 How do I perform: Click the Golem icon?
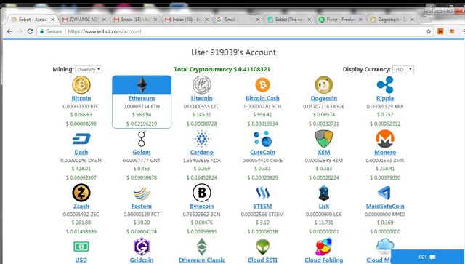coord(142,139)
